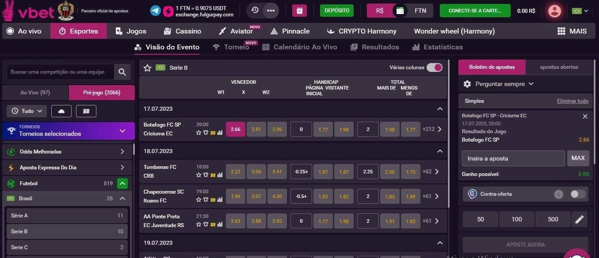Select the FTN currency option
This screenshot has height=258, width=599.
coord(420,11)
